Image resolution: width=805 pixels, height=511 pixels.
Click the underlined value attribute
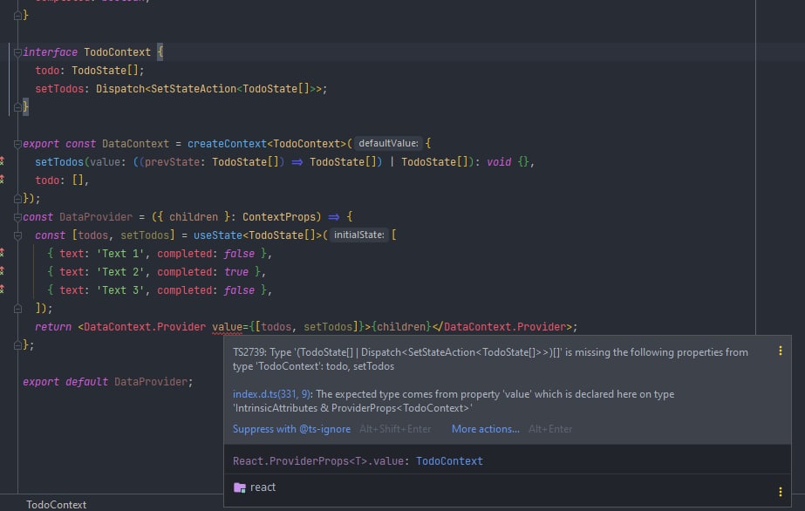[226, 327]
